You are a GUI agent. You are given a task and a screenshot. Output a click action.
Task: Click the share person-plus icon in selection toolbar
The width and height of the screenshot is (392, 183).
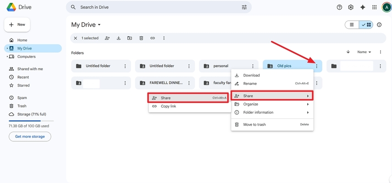[x=107, y=38]
